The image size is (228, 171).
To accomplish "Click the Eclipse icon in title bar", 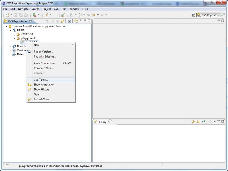I will [x=4, y=3].
